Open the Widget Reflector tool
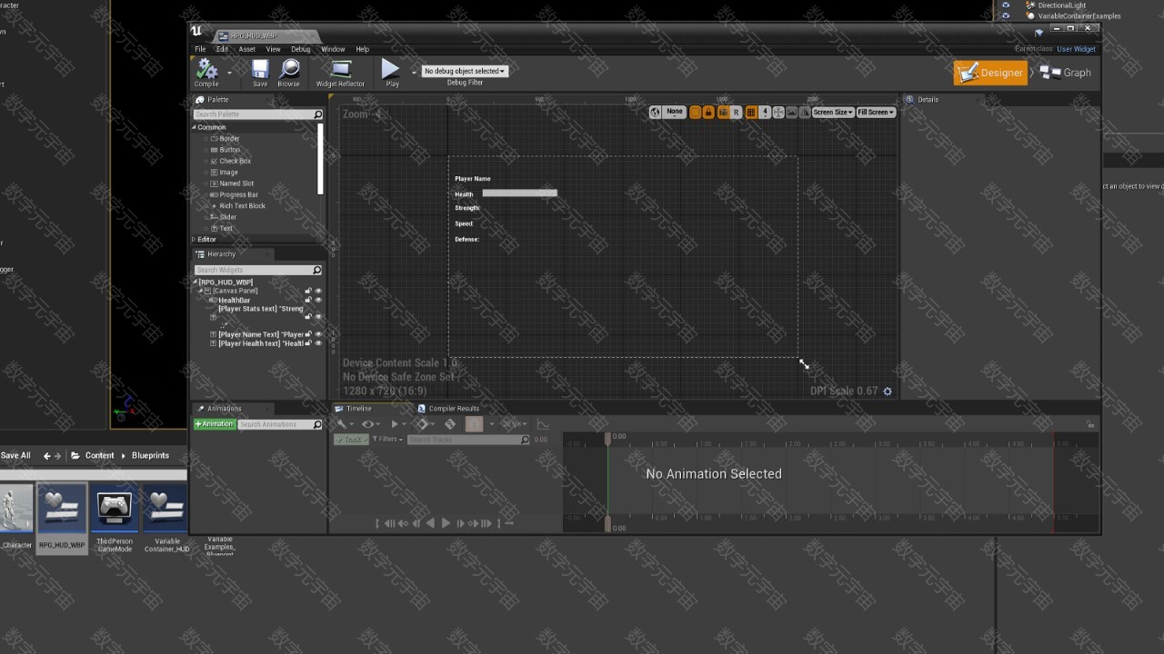This screenshot has width=1164, height=654. [x=340, y=73]
